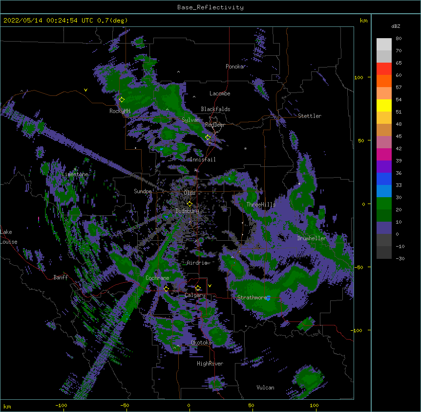The width and height of the screenshot is (421, 412).
Task: Click the Innisfail city label
Action: coord(203,160)
